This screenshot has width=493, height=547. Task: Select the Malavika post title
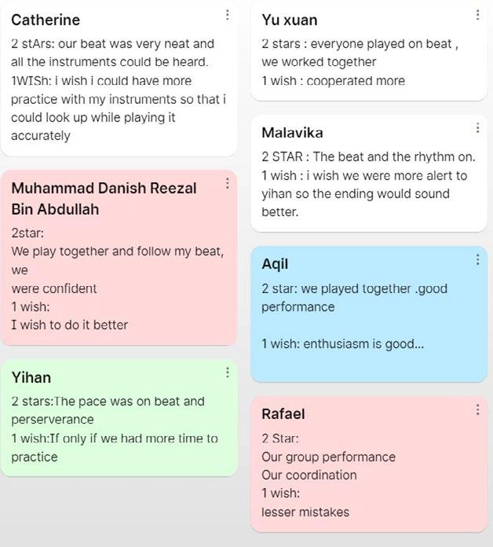coord(292,133)
